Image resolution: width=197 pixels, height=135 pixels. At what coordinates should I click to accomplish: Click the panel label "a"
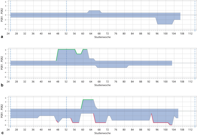point(3,37)
